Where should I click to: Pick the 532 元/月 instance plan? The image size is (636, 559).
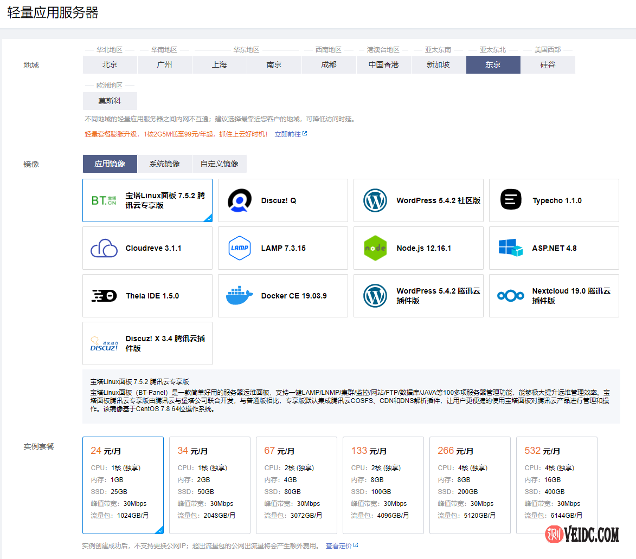pos(557,485)
